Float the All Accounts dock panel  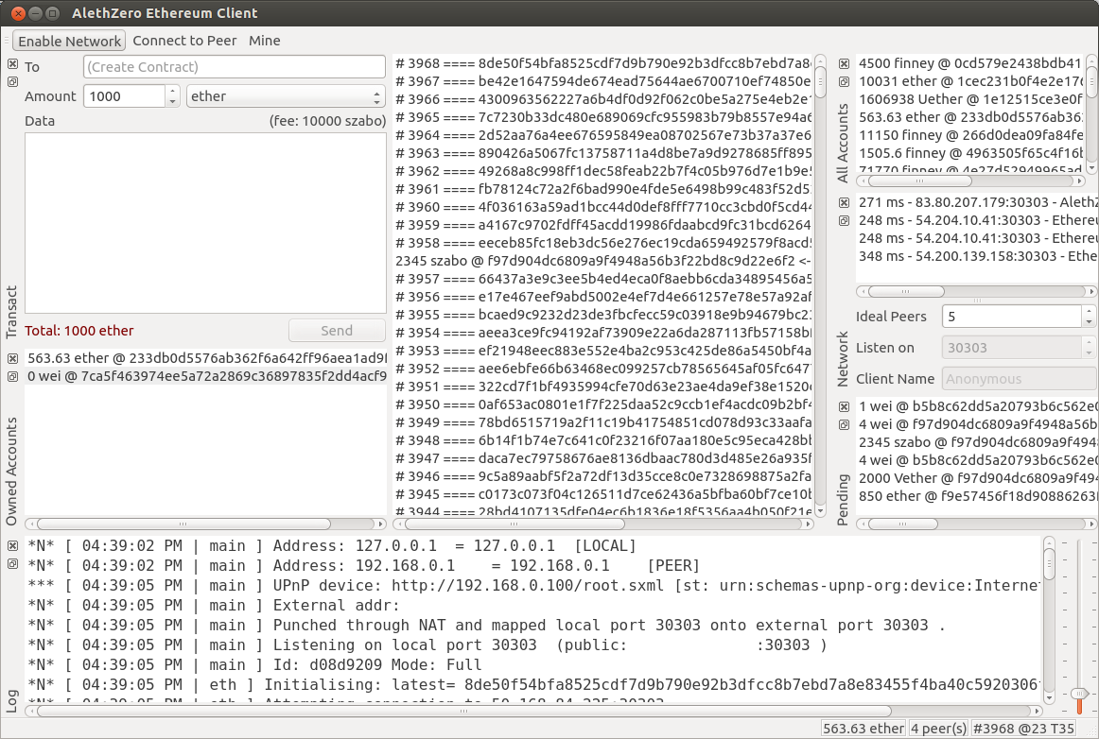(x=844, y=82)
